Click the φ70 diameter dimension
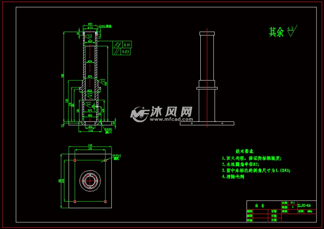Viewport: 324px width, 229px height. pos(90,27)
